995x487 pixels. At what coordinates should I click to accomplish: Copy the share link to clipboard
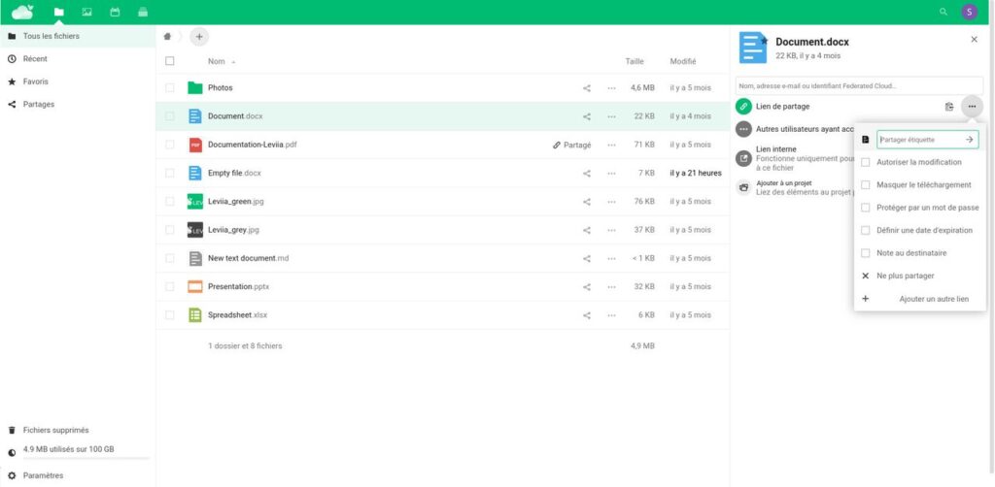click(x=949, y=107)
